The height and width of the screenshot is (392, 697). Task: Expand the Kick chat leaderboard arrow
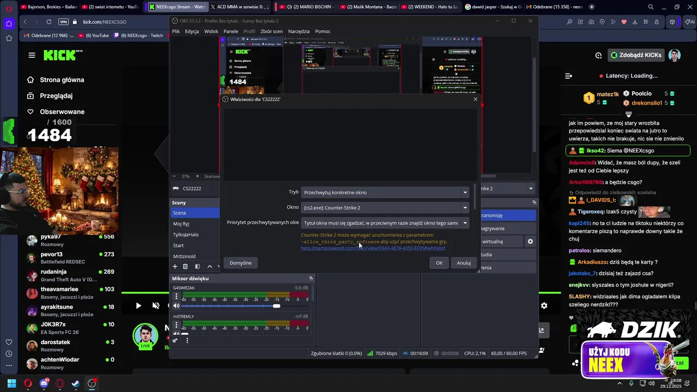pos(628,114)
